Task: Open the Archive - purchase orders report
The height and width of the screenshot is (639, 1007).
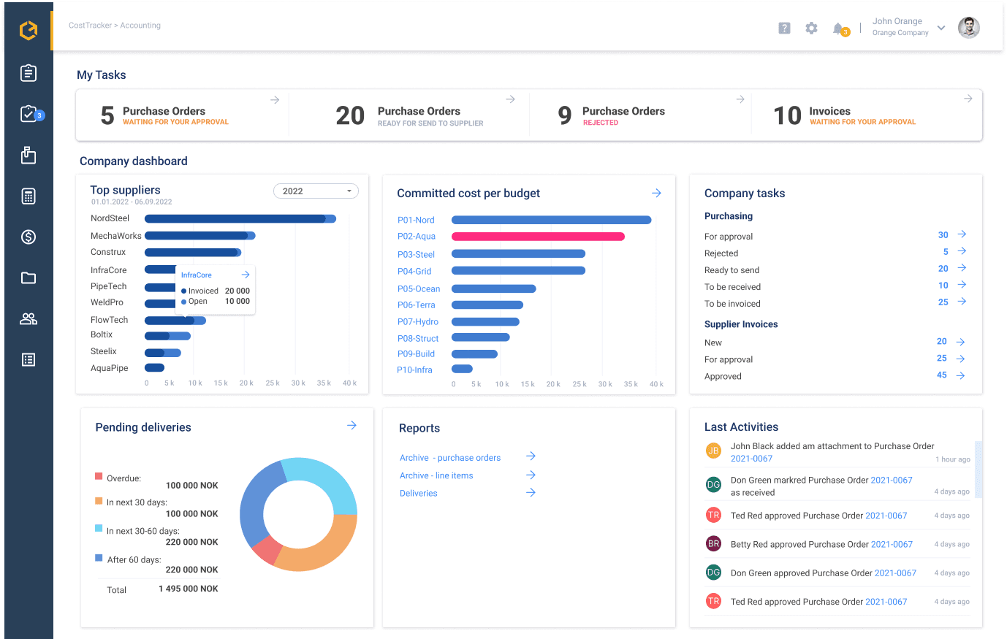Action: pos(449,457)
